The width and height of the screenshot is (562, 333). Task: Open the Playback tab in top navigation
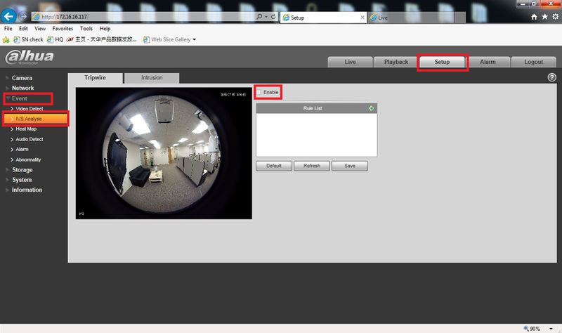[x=396, y=62]
